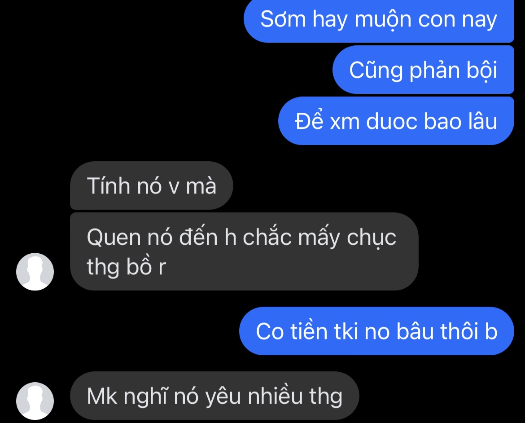
Task: Tap the avatar next to 'Mk nghĩ nó yêu nhiều thg'
Action: click(35, 401)
